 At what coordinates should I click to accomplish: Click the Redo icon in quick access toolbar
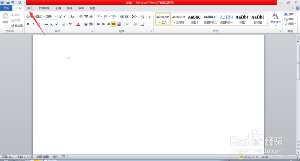click(x=20, y=2)
